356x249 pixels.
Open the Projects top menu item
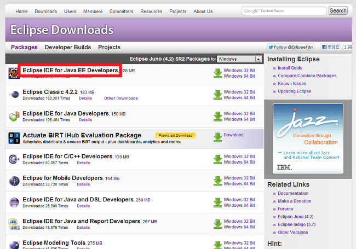tap(178, 11)
